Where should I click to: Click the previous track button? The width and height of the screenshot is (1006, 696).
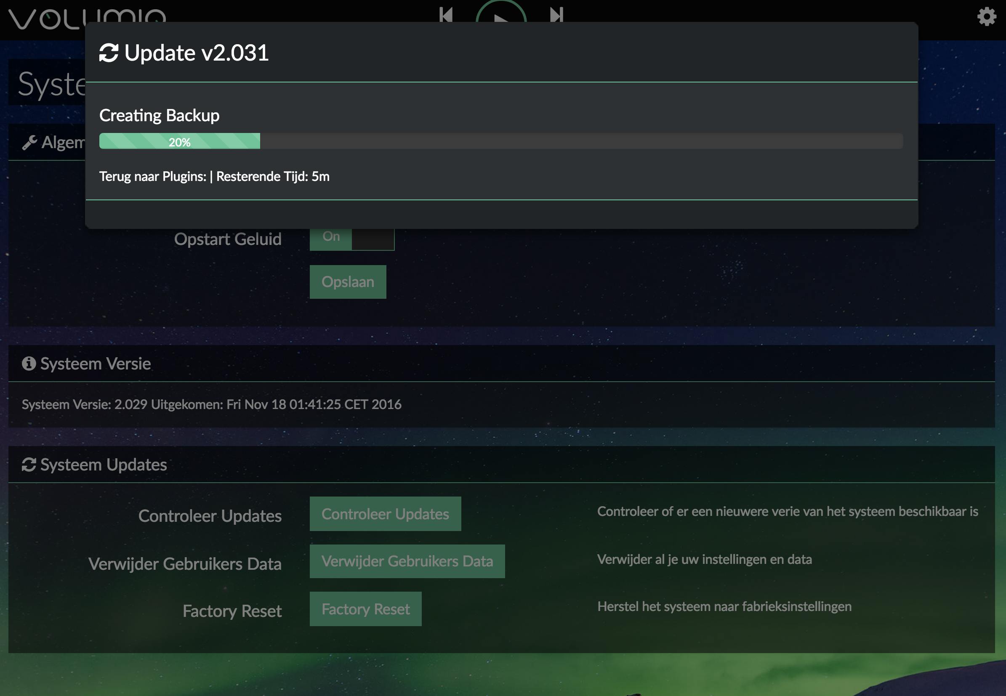(445, 14)
